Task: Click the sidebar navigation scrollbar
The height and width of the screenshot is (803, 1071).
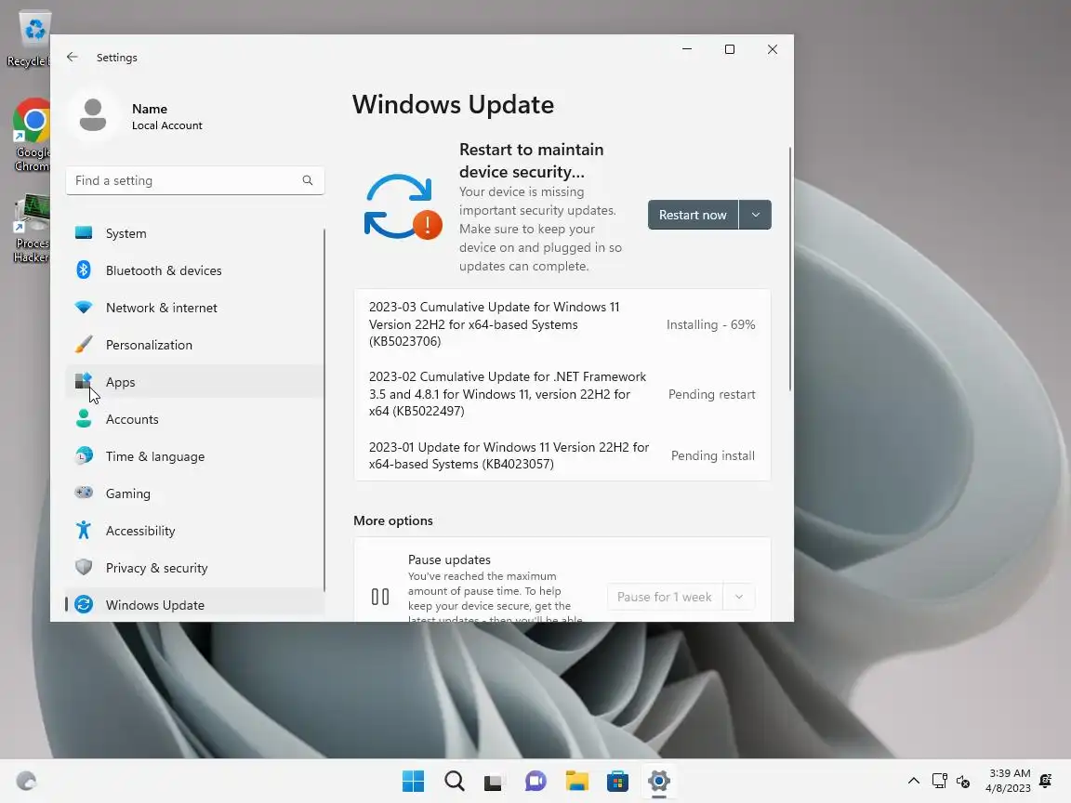Action: coord(324,410)
